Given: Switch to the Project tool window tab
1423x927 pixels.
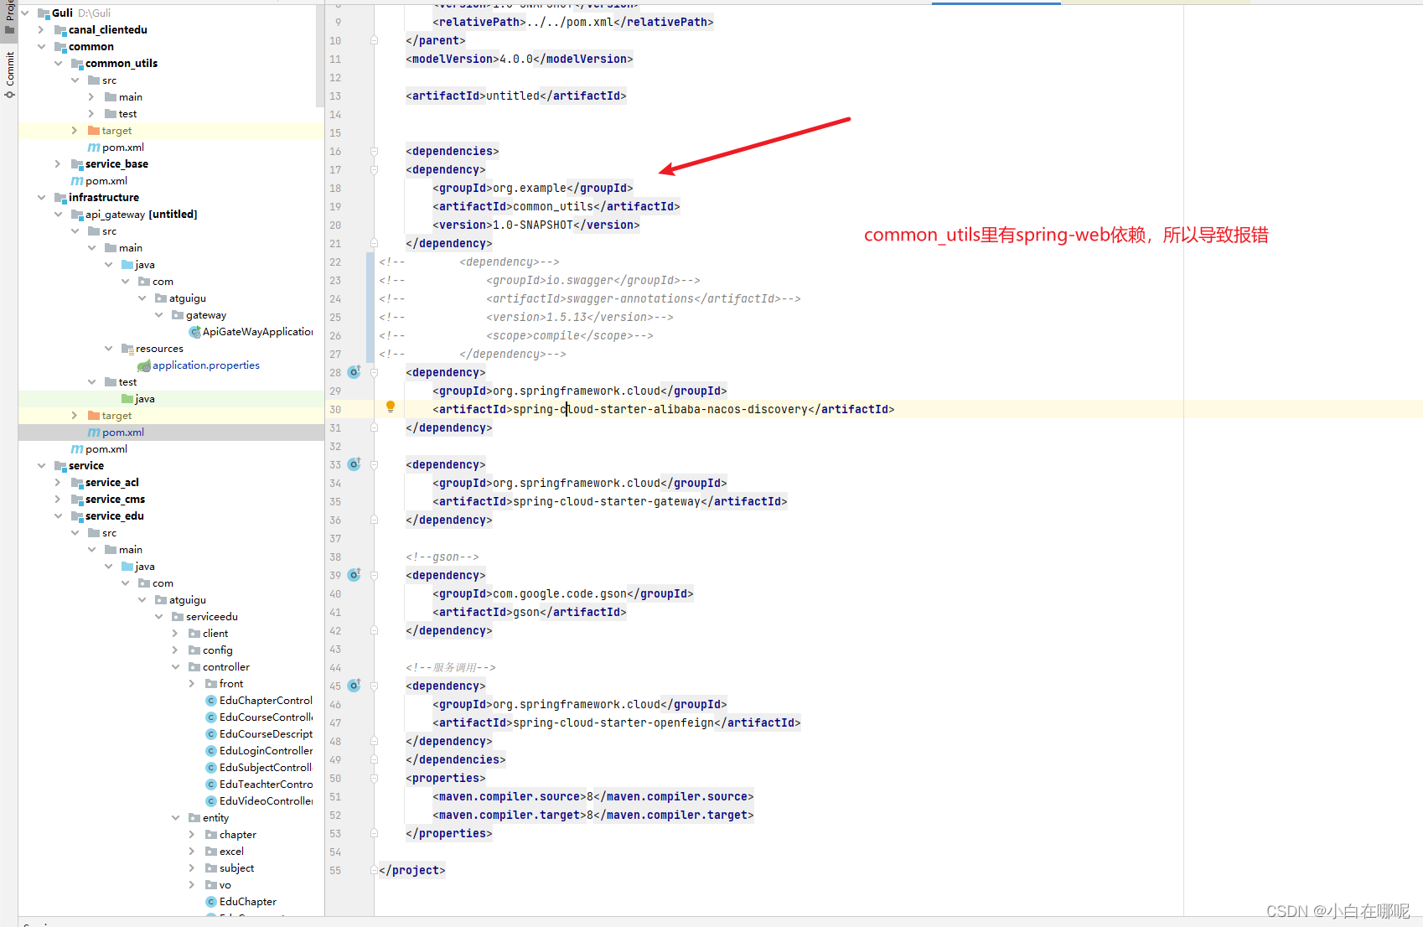Looking at the screenshot, I should click(8, 13).
